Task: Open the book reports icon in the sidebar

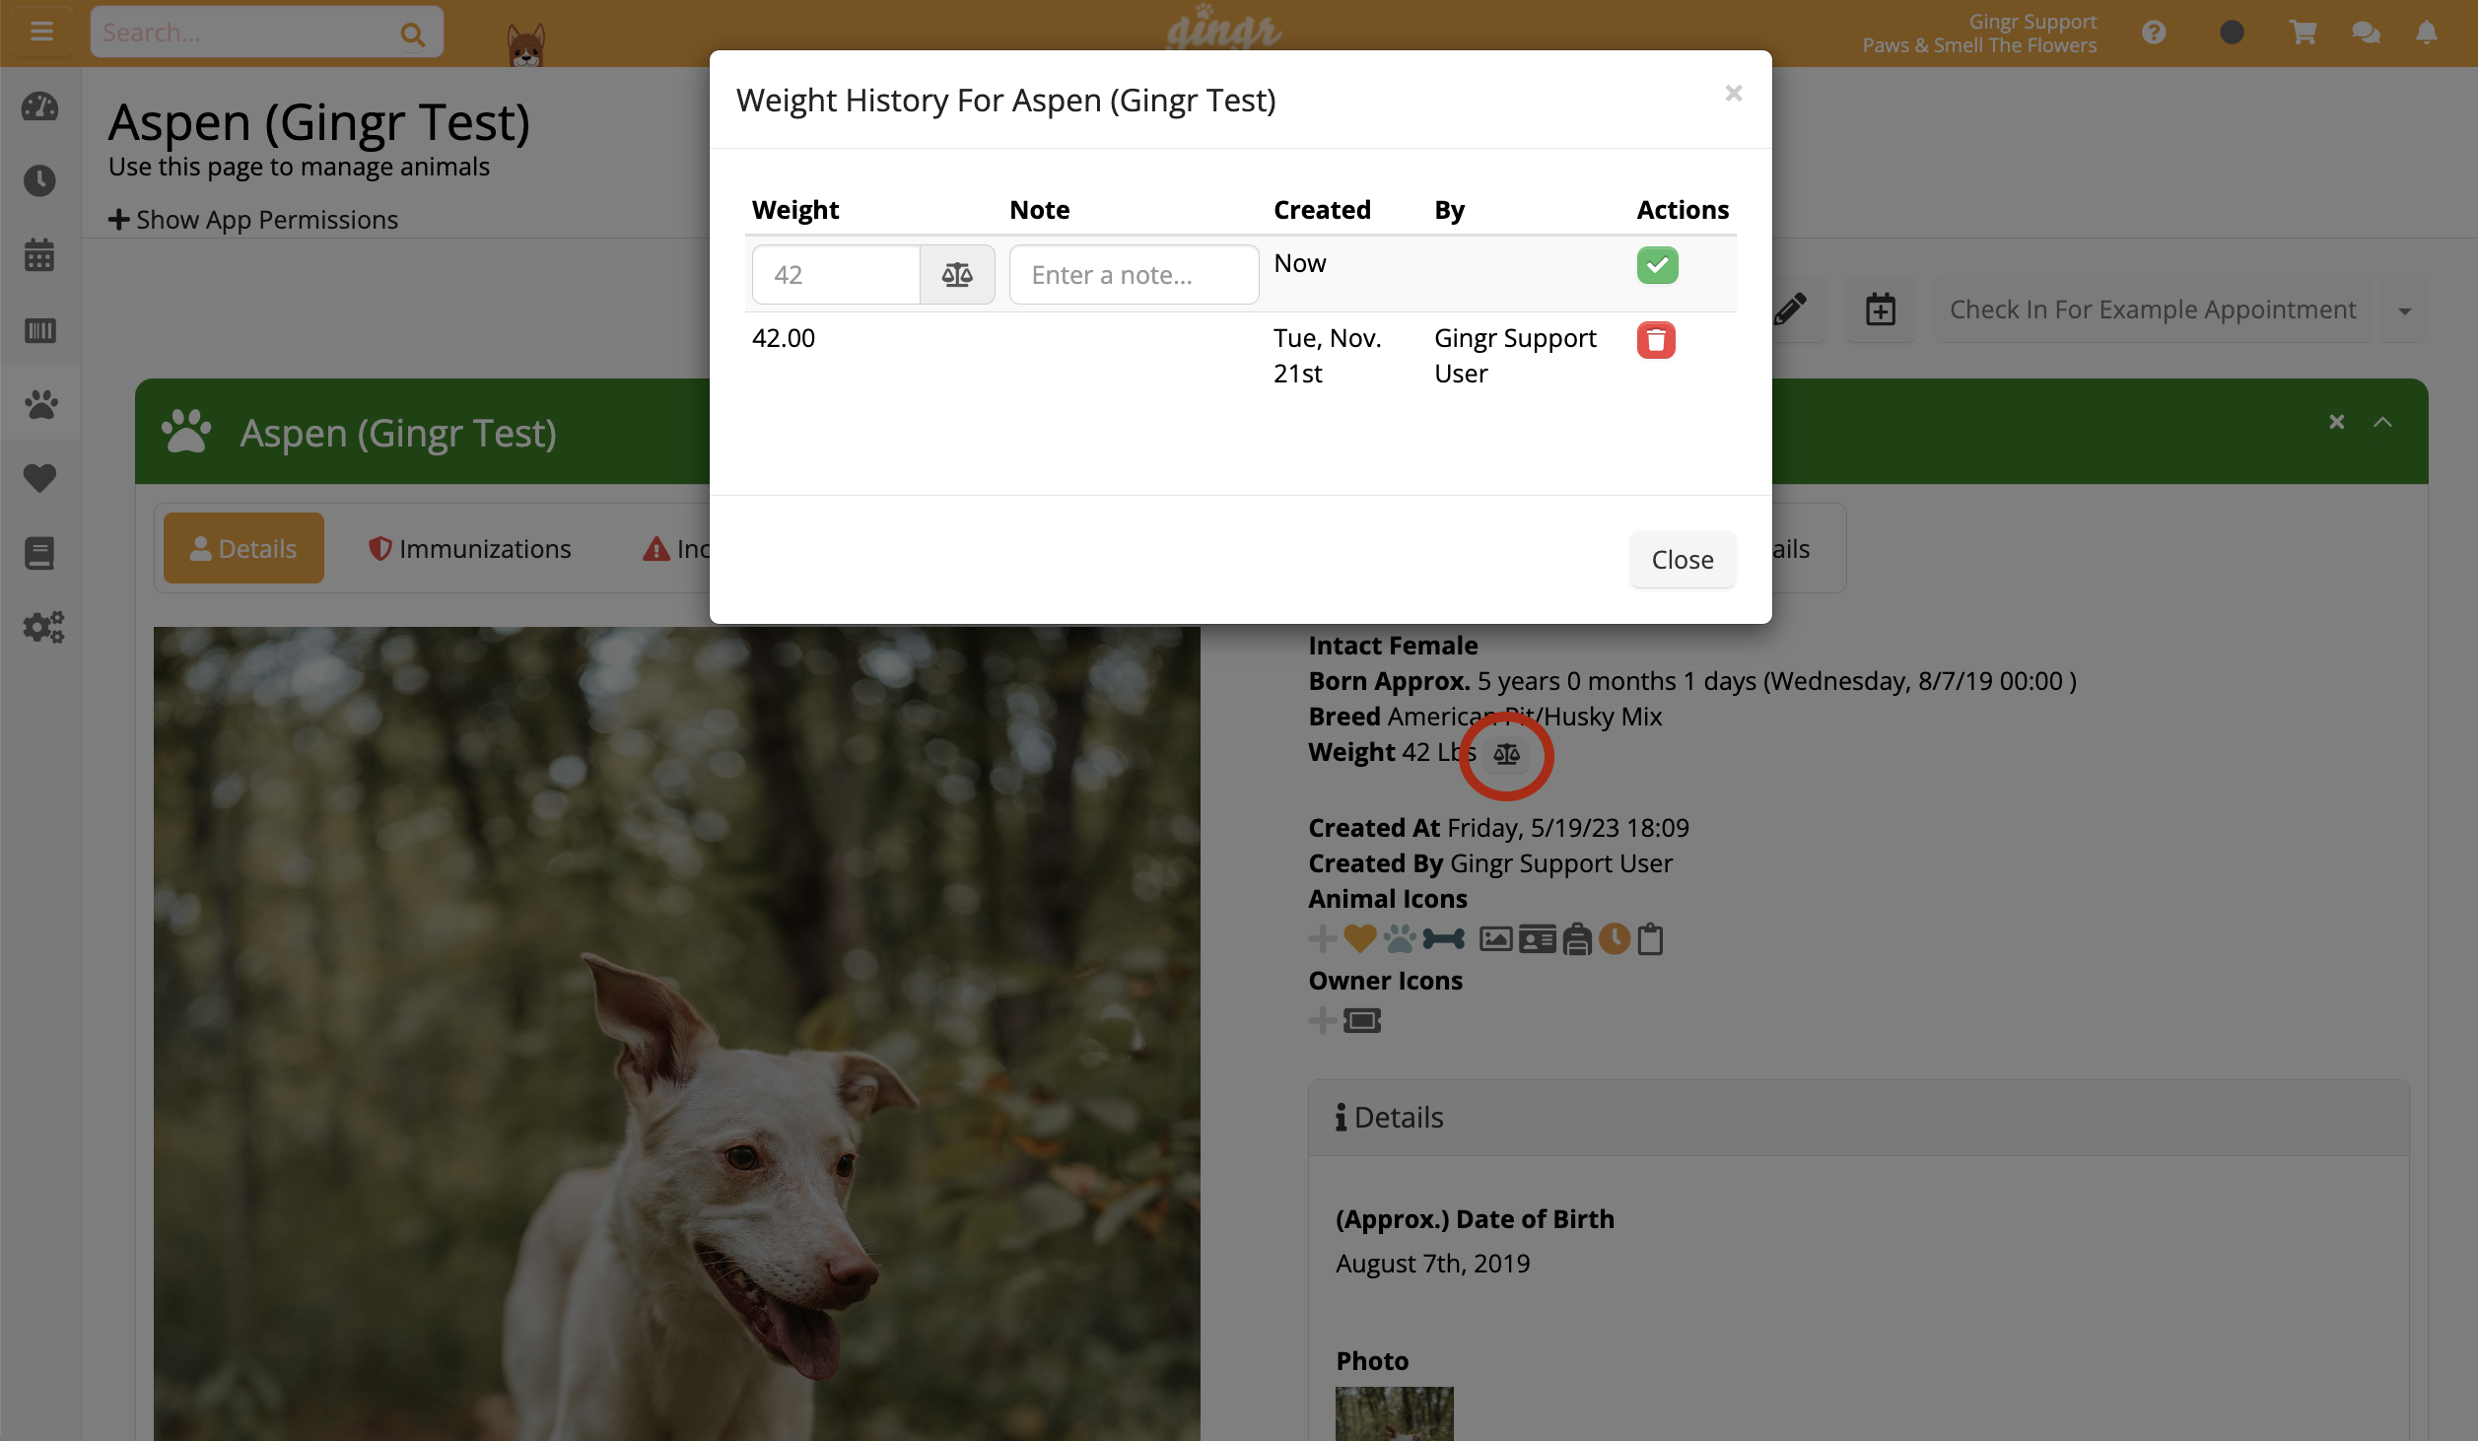Action: [40, 553]
